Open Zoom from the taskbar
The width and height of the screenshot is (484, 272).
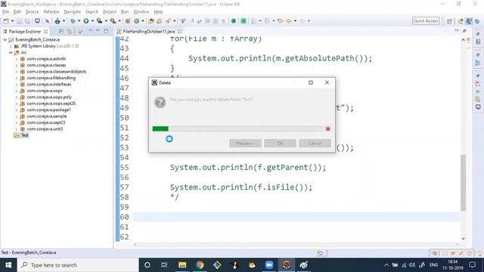coord(269,265)
